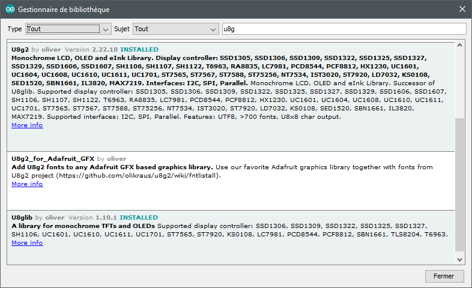Open More info link for U8glib

[x=27, y=242]
